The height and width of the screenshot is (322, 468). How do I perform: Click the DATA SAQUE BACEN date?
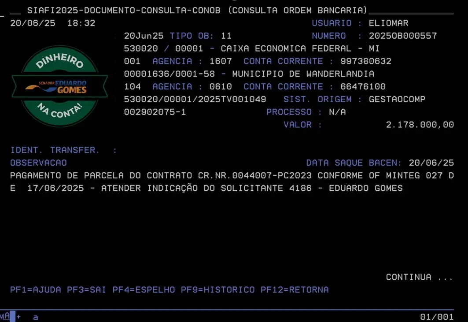point(431,163)
